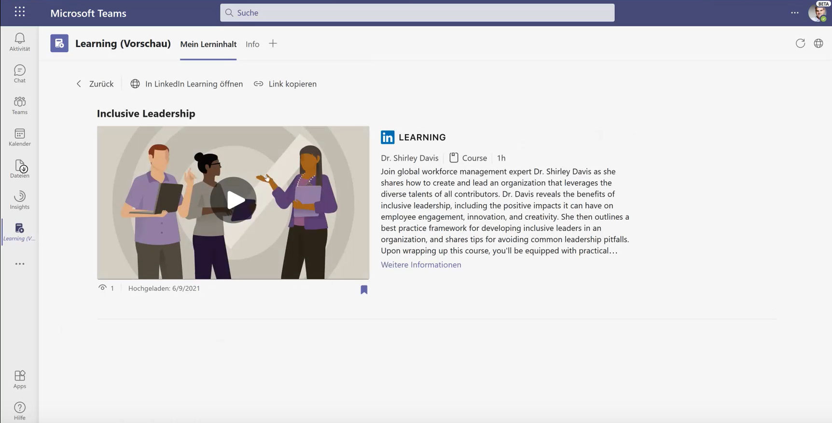The image size is (832, 423).
Task: Click the view count eye icon
Action: (102, 288)
